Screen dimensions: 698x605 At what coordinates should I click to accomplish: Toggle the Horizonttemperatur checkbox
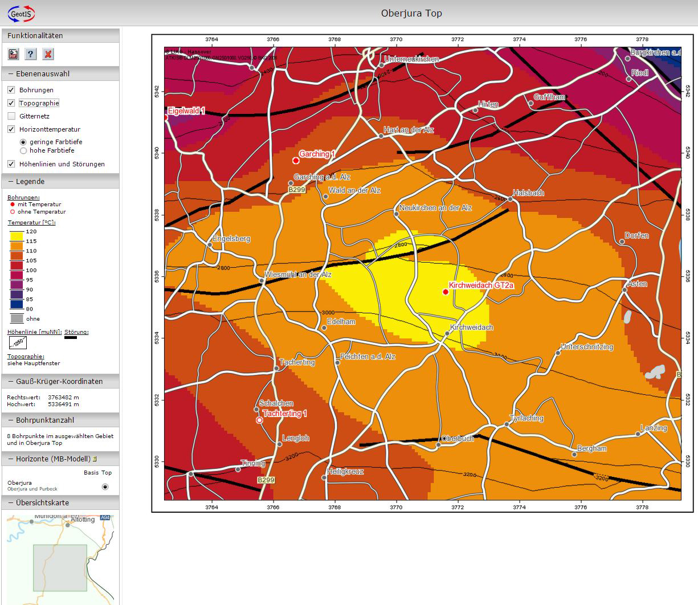[11, 129]
